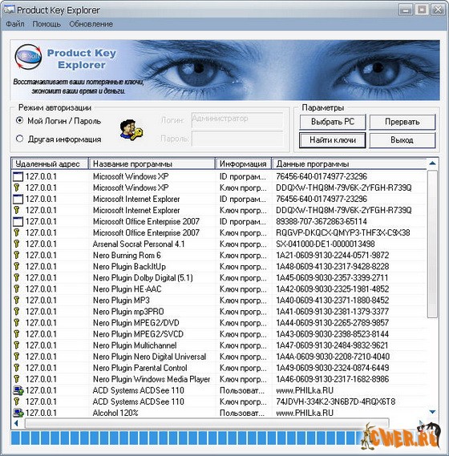Click key icon of Nero Plugin Multichannel row
The image size is (449, 456).
pos(17,345)
